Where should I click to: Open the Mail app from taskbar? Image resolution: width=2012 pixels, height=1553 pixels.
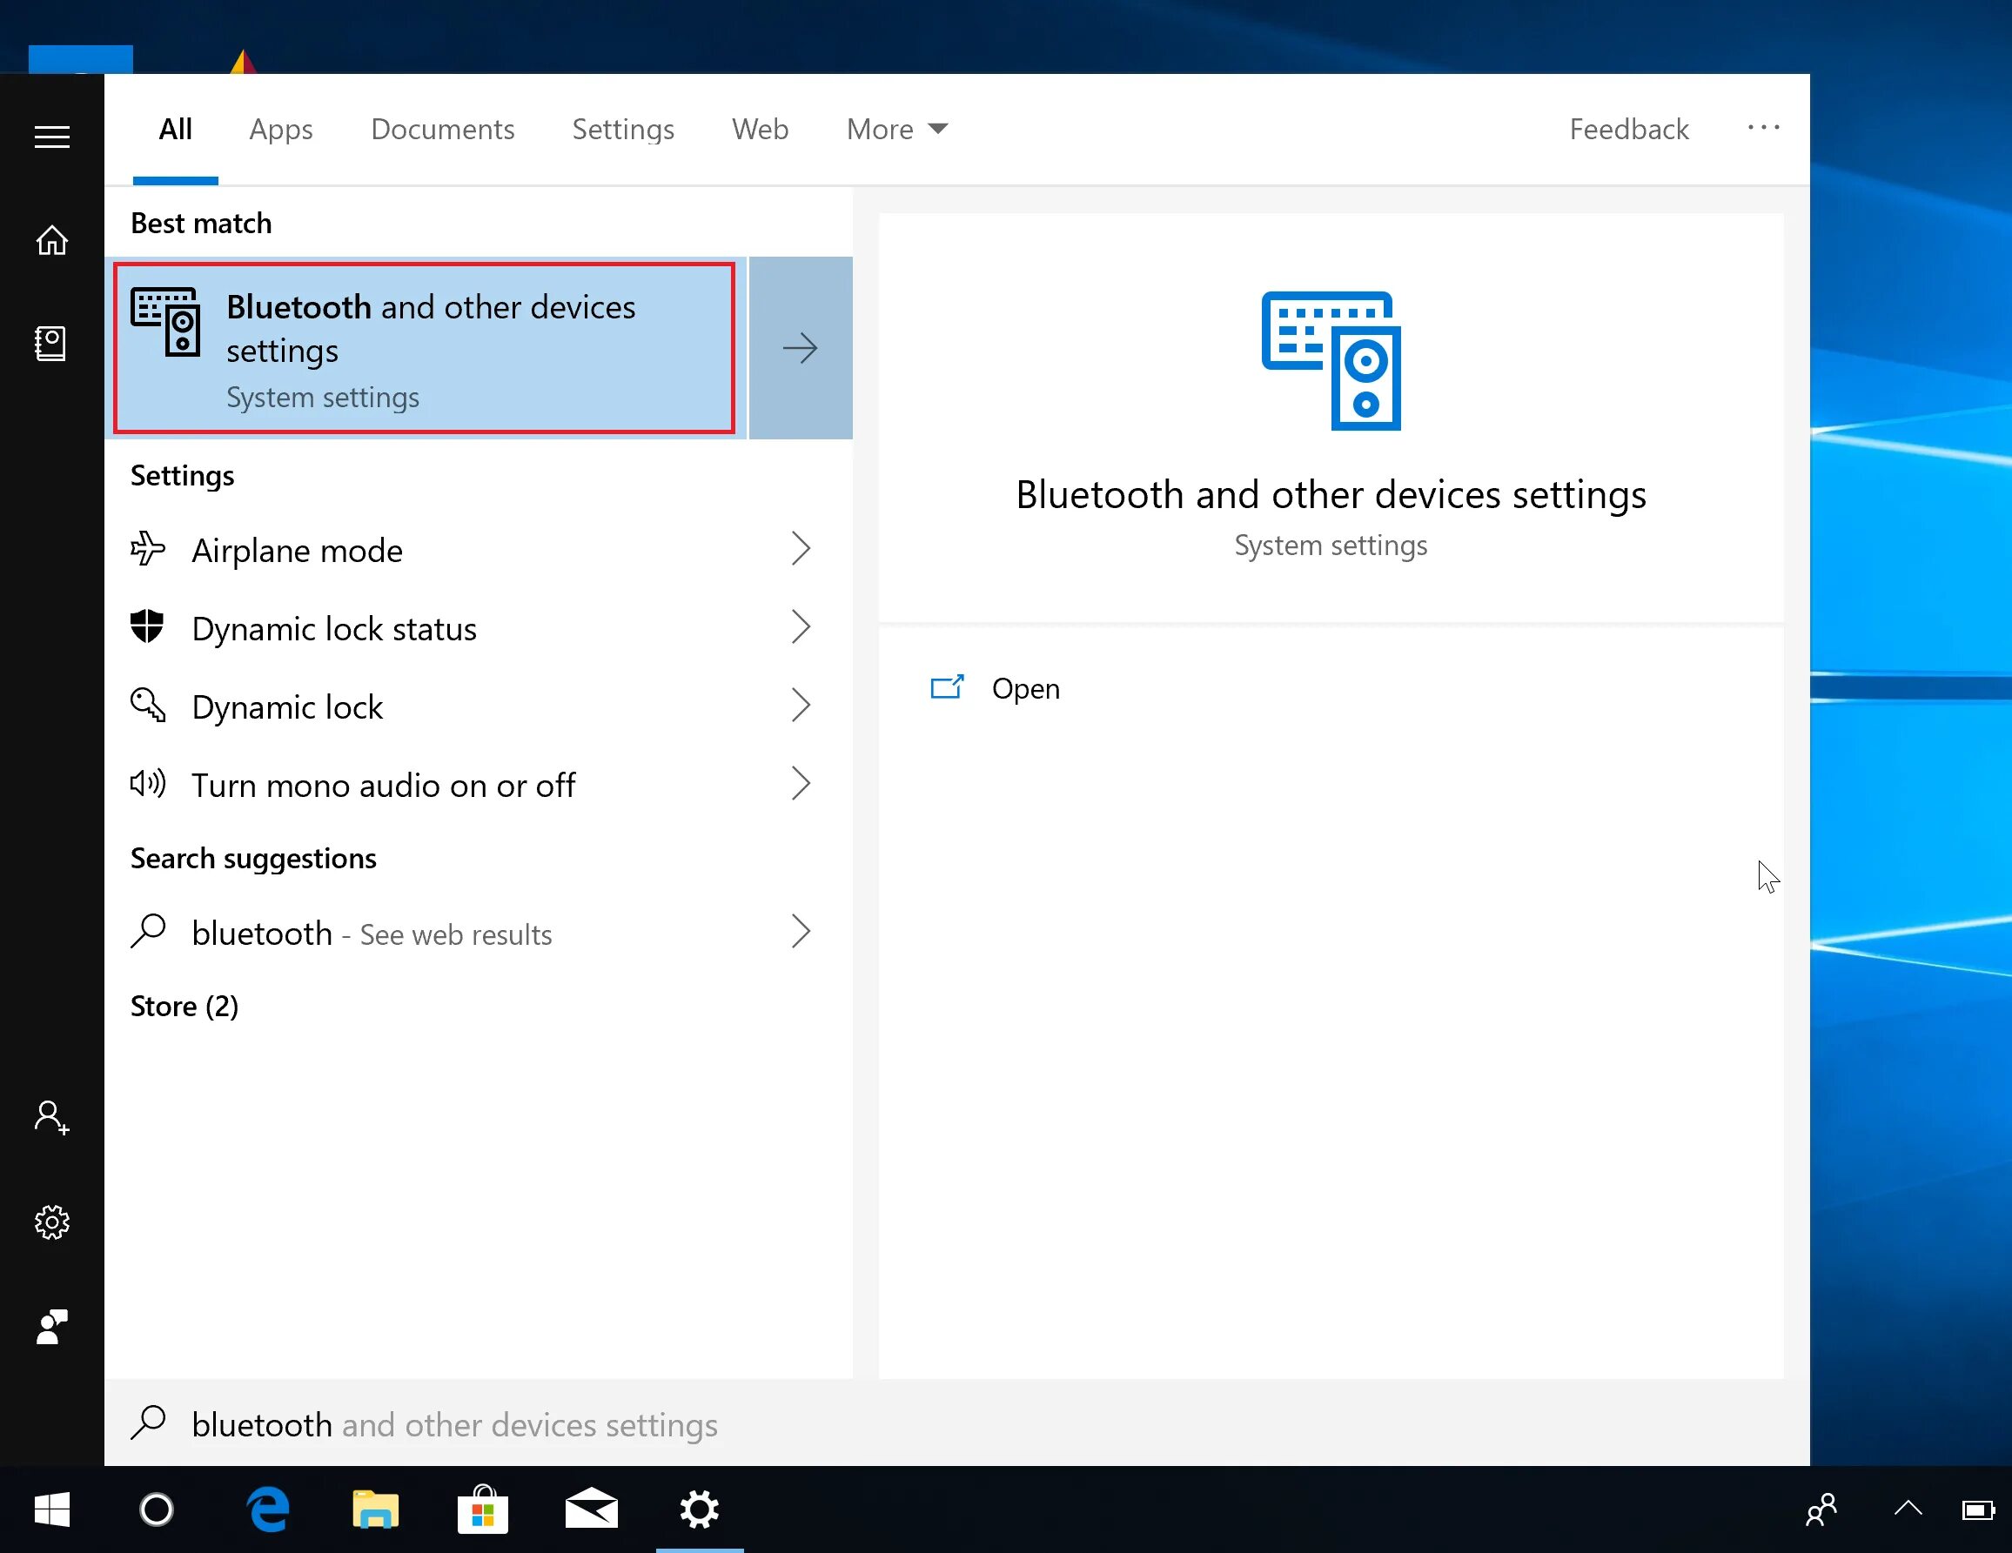[x=591, y=1509]
